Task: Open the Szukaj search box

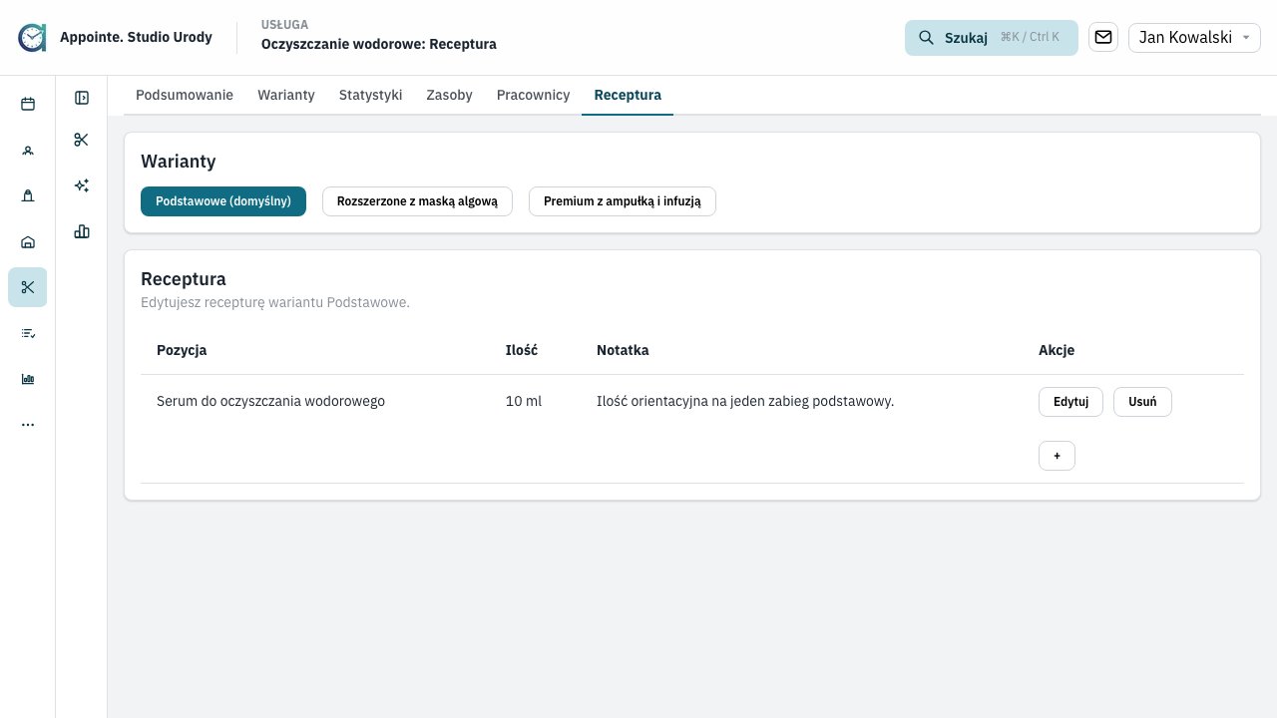Action: click(992, 38)
